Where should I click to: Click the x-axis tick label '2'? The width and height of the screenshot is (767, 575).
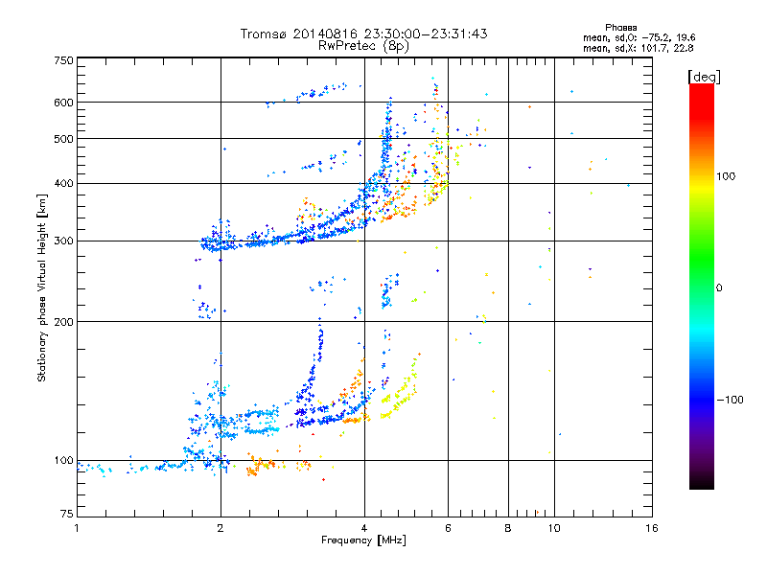[221, 528]
